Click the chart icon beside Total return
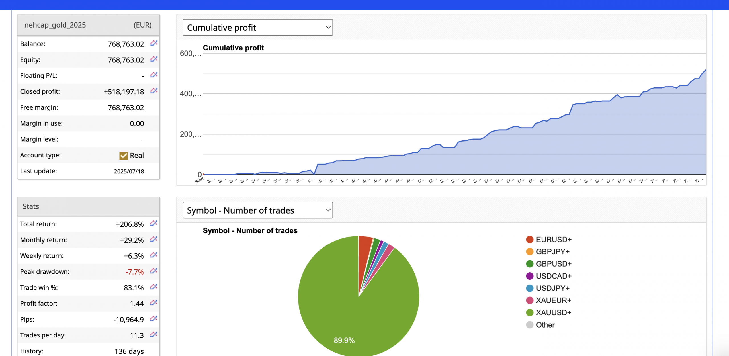This screenshot has width=729, height=356. tap(154, 224)
